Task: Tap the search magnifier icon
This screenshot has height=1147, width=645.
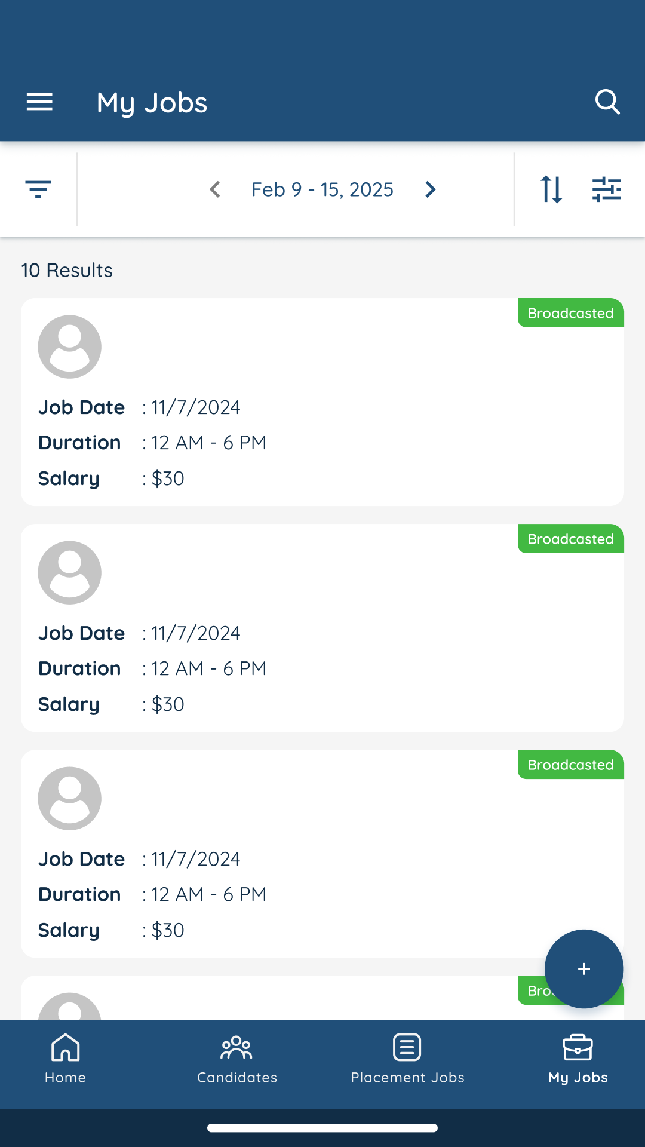Action: tap(607, 102)
